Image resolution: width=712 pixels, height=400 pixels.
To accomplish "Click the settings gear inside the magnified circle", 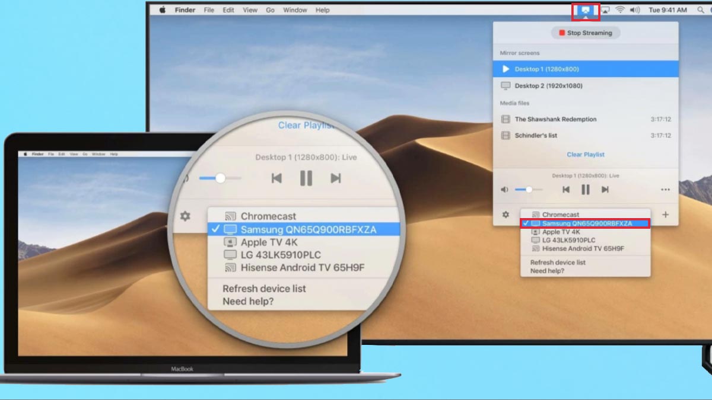I will coord(185,216).
